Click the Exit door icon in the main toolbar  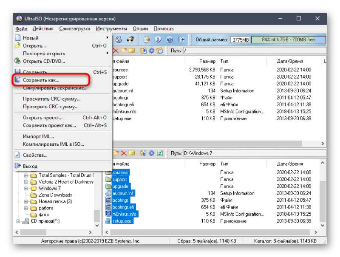coord(181,40)
